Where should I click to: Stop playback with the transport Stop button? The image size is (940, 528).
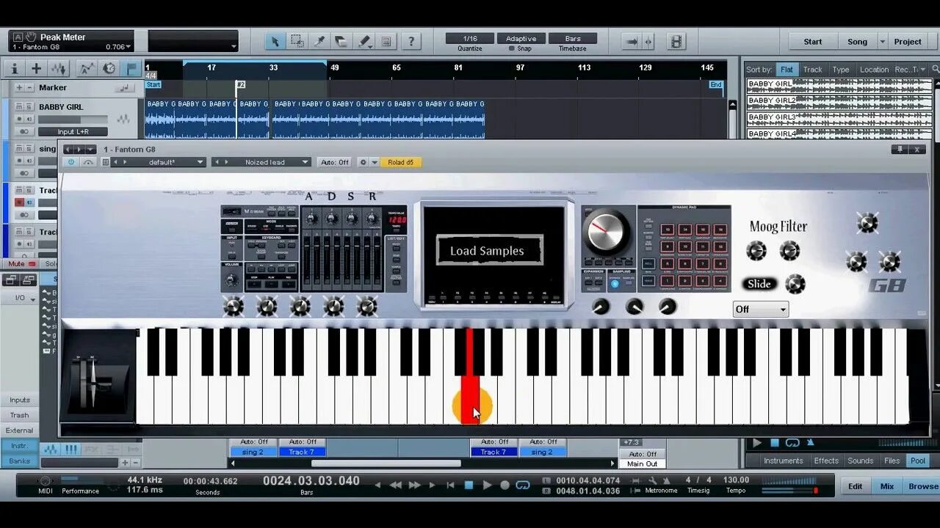(469, 485)
